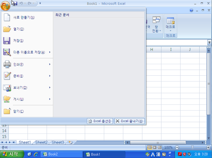Viewport: 212px width, 158px height.
Task: Click the printer icon
Action: [x=7, y=64]
